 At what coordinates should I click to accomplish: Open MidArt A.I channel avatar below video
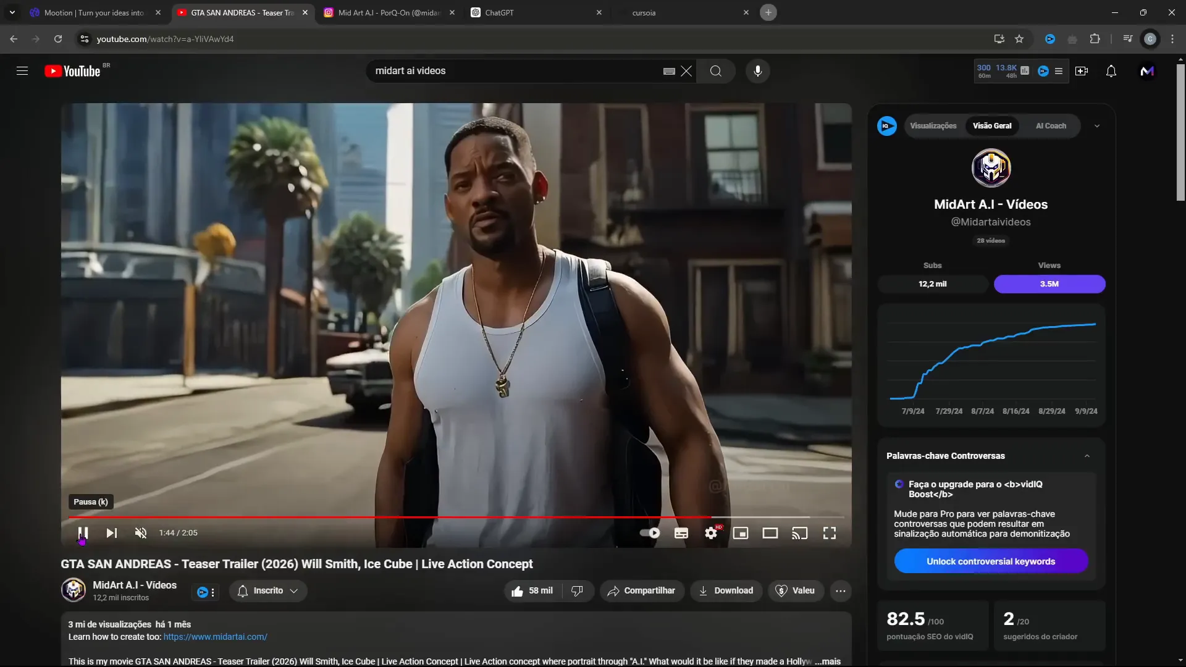[x=74, y=590]
